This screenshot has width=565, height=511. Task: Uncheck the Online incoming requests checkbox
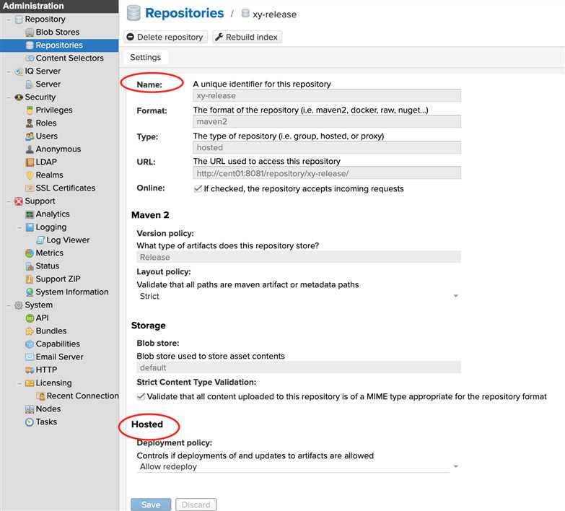pyautogui.click(x=198, y=188)
